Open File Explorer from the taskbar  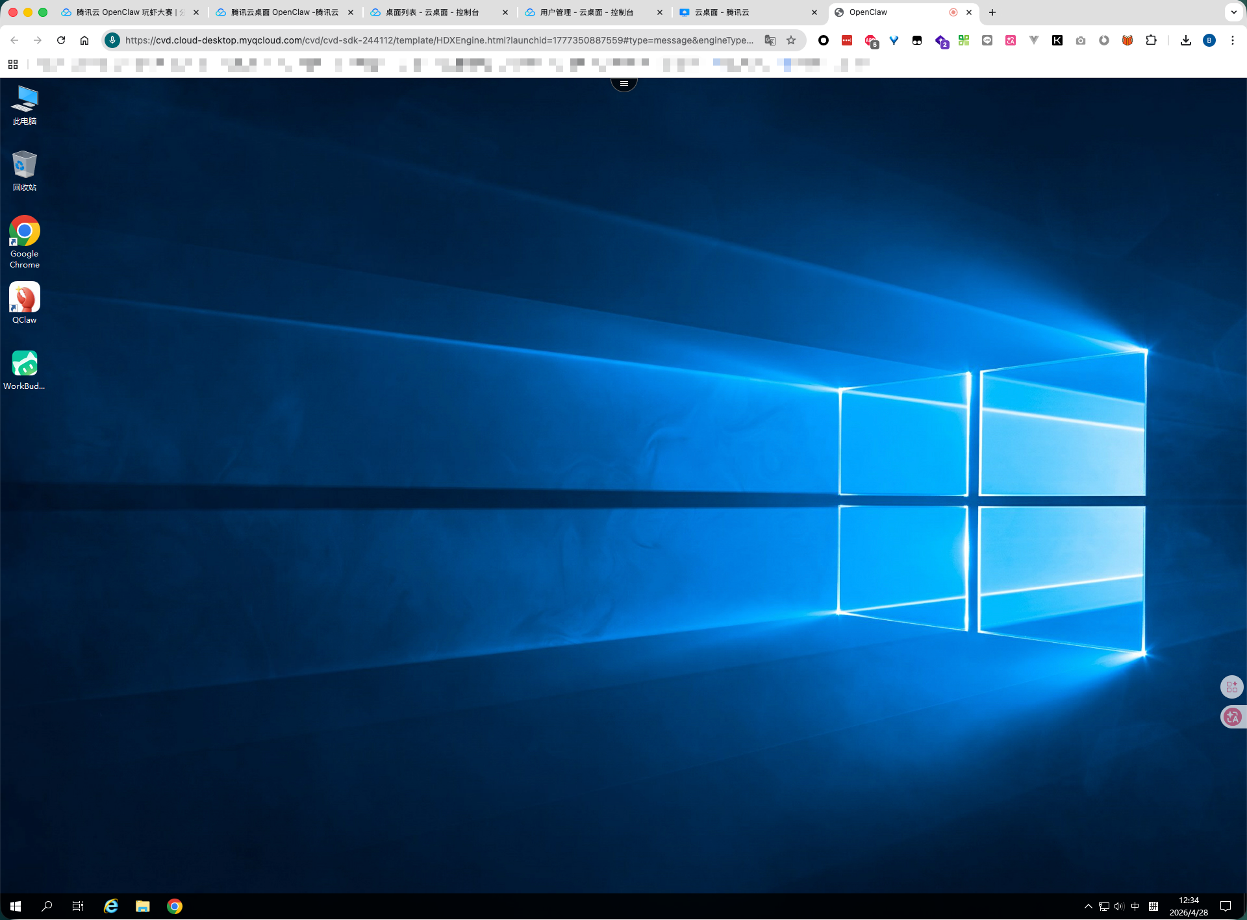tap(143, 906)
